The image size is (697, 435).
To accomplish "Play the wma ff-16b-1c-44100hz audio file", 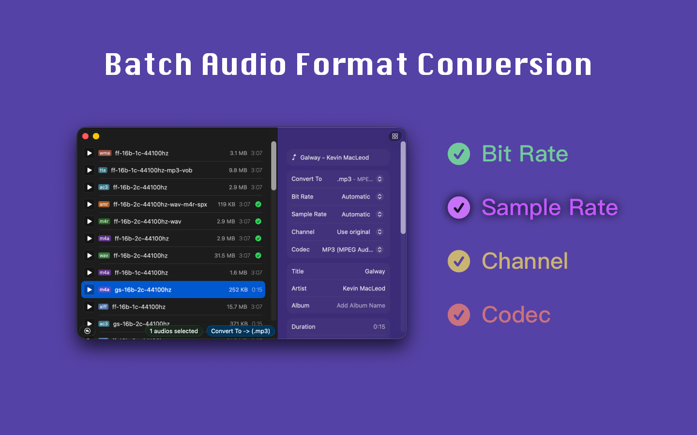I will (89, 153).
